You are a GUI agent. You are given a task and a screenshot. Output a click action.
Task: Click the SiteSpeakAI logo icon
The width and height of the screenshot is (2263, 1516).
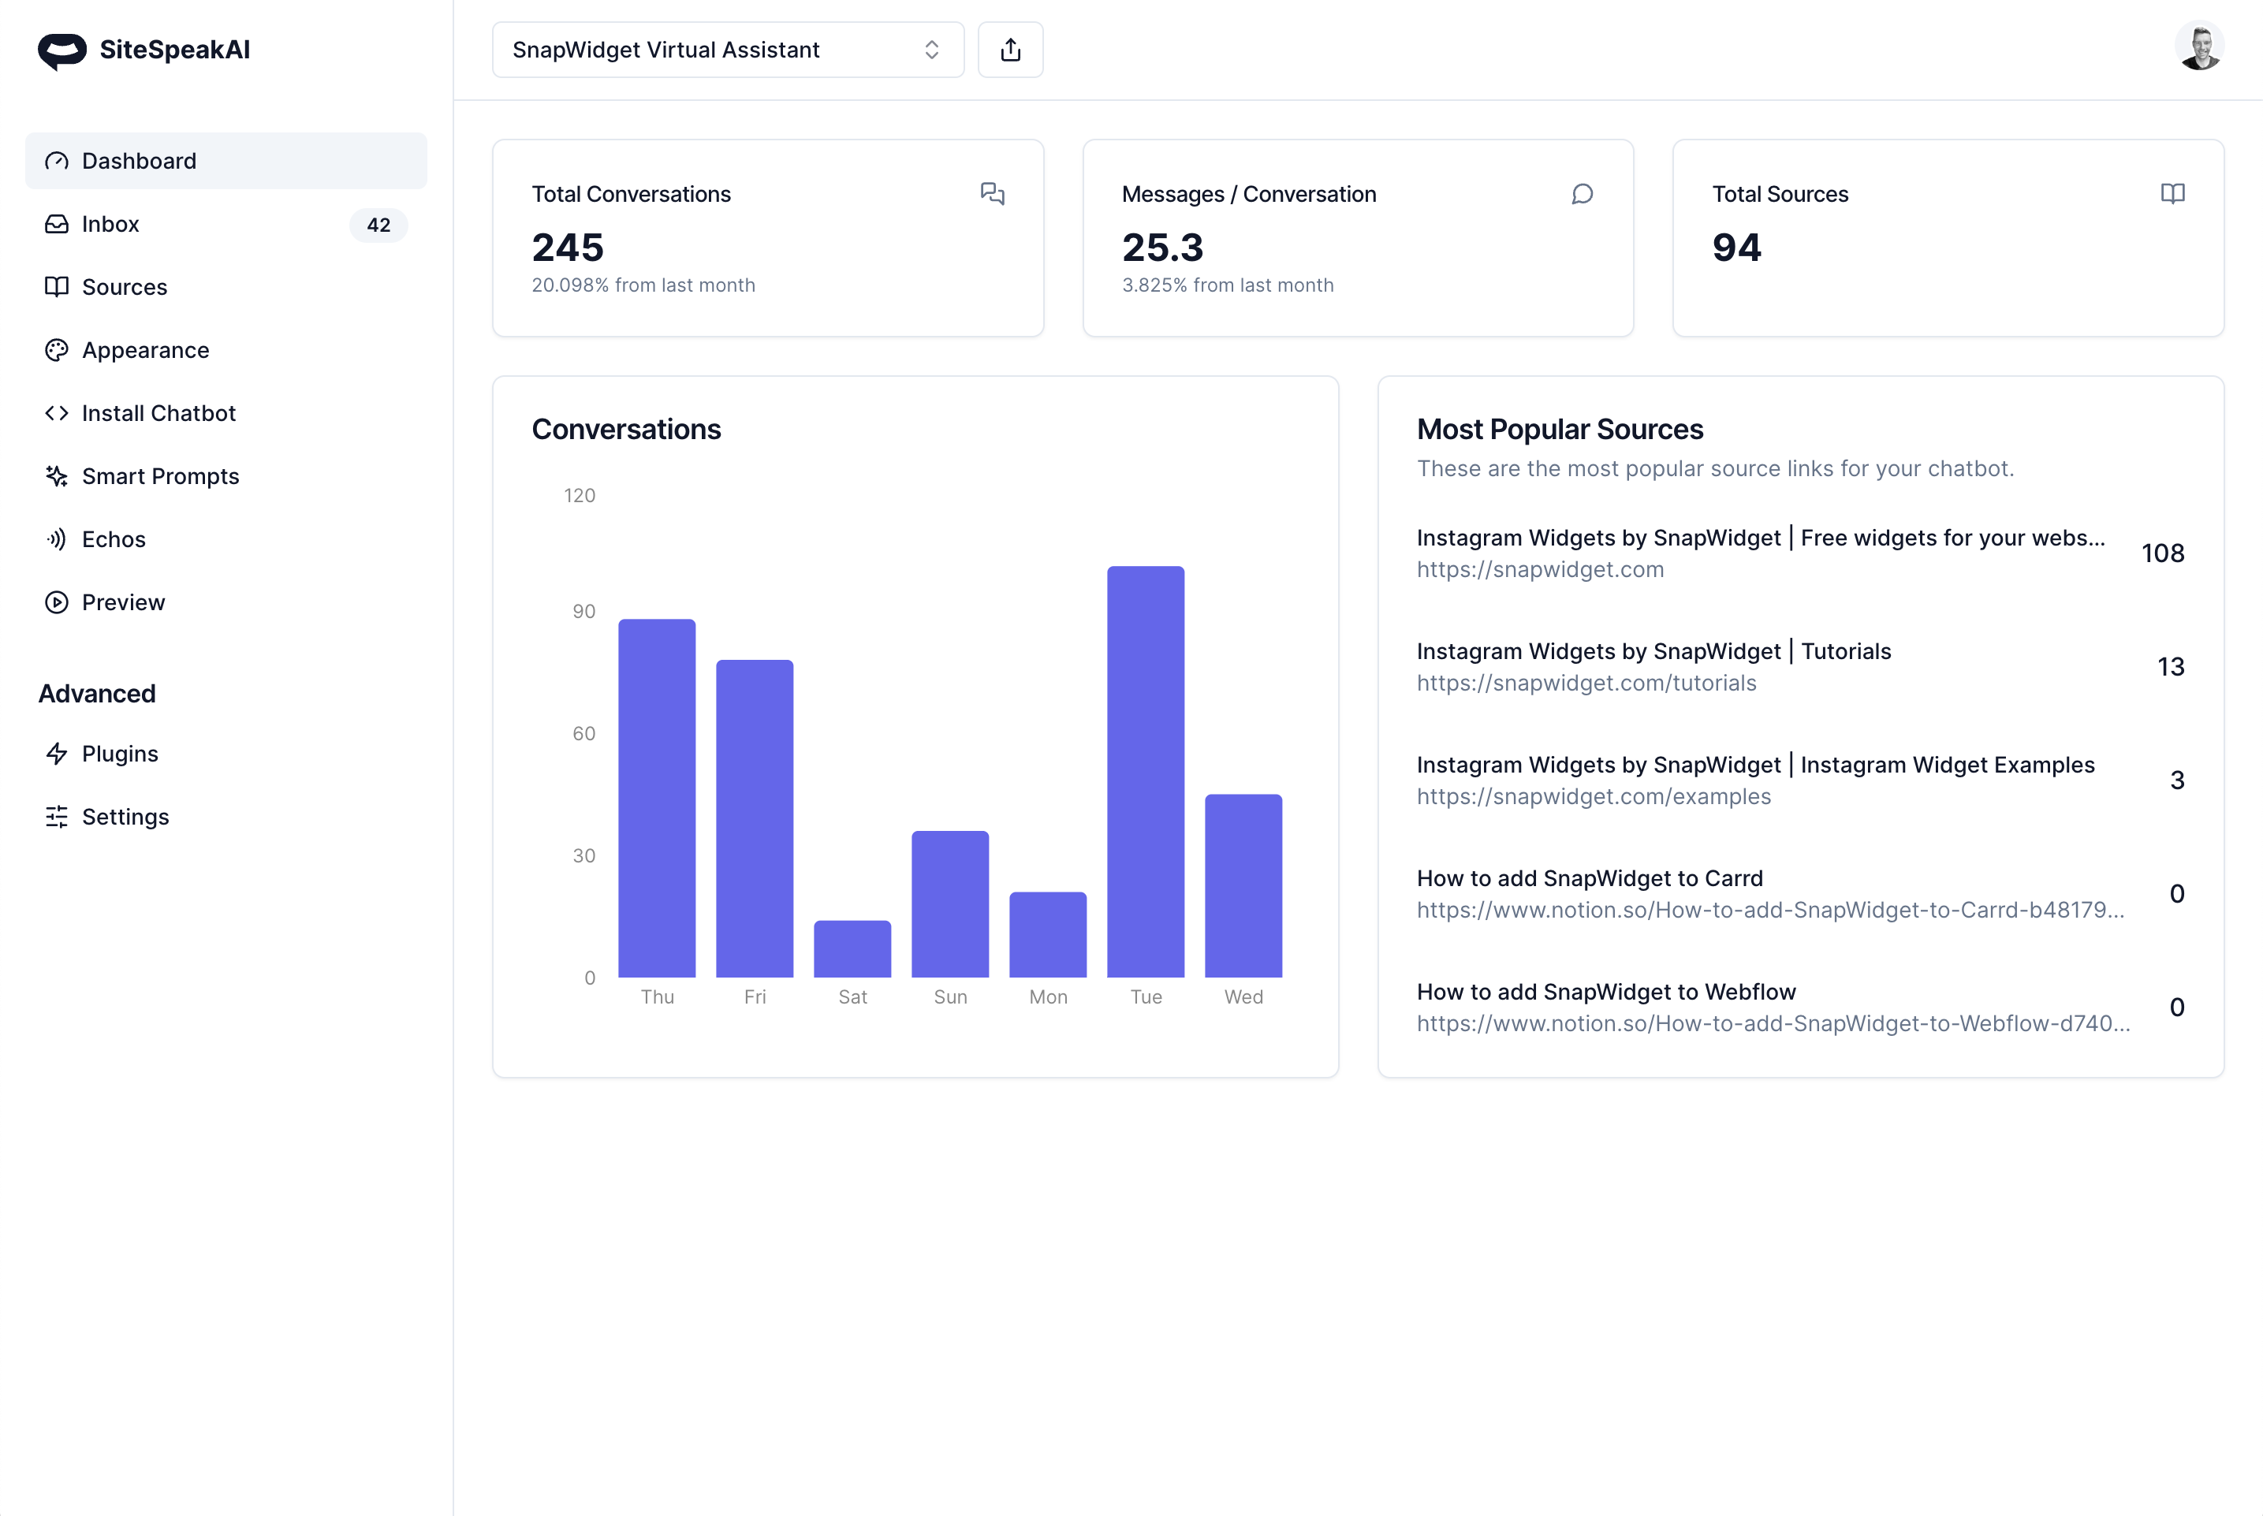62,50
